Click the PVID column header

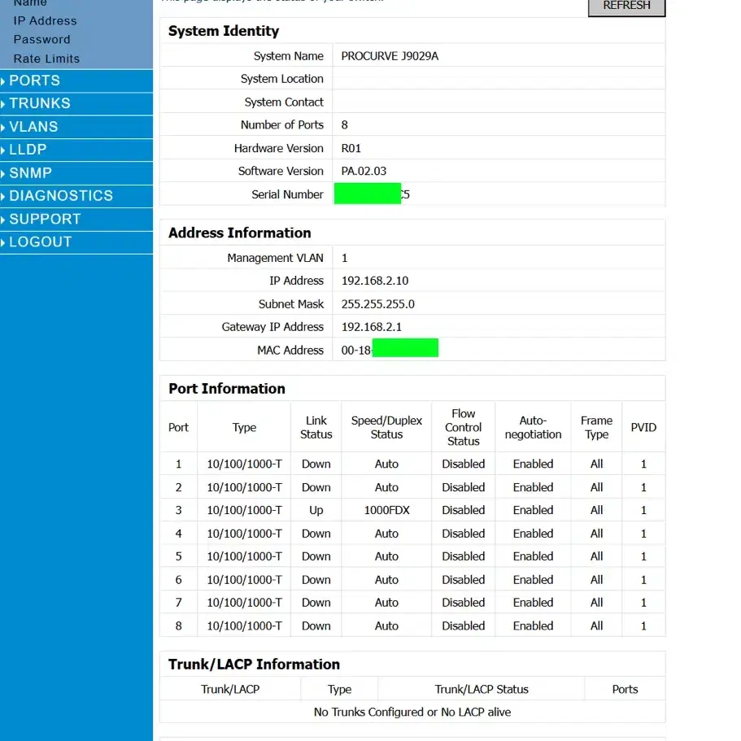(643, 427)
